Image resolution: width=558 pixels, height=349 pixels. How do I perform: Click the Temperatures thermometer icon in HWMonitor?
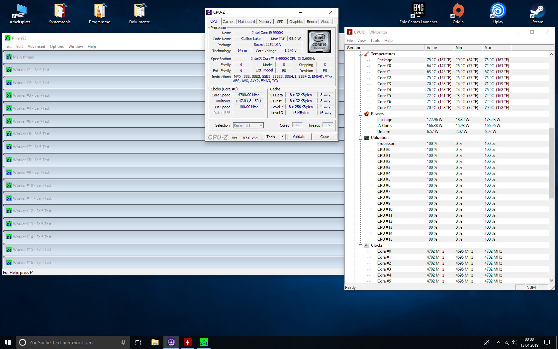click(x=367, y=54)
